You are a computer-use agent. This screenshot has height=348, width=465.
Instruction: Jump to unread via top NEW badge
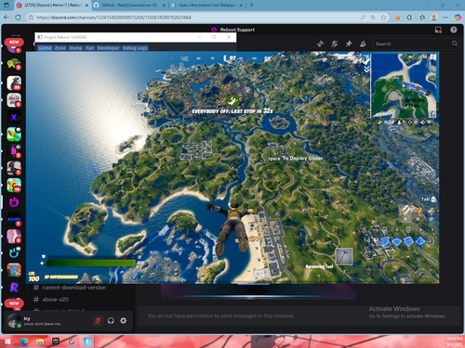(x=14, y=42)
